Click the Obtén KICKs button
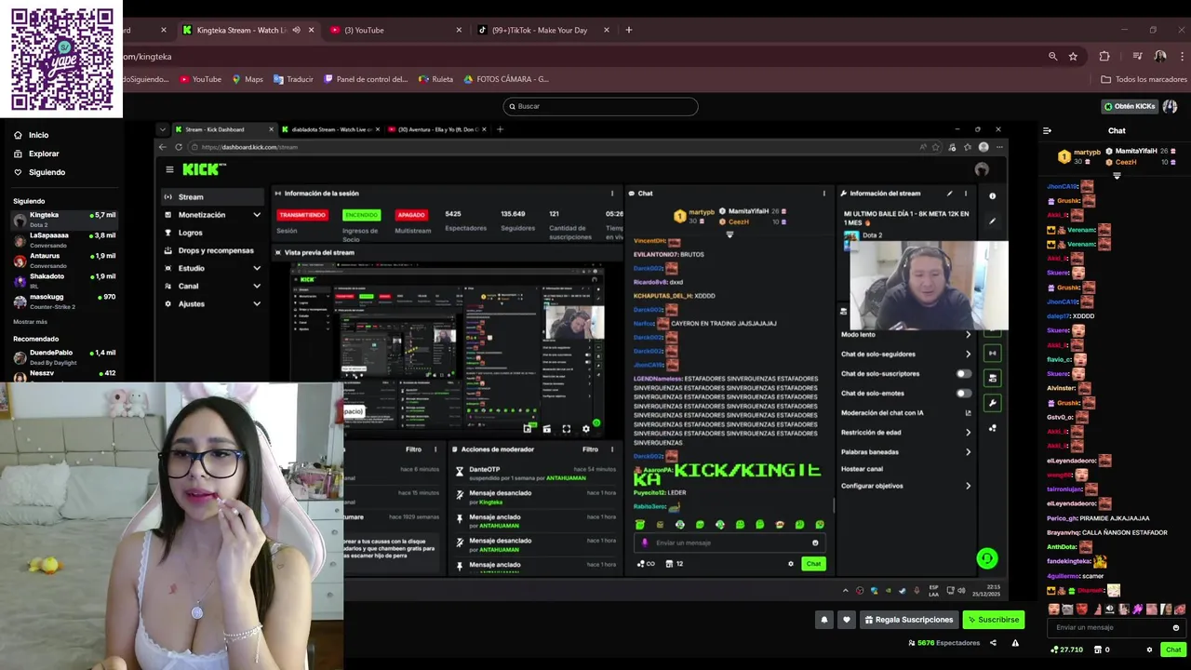The width and height of the screenshot is (1191, 670). [1129, 106]
